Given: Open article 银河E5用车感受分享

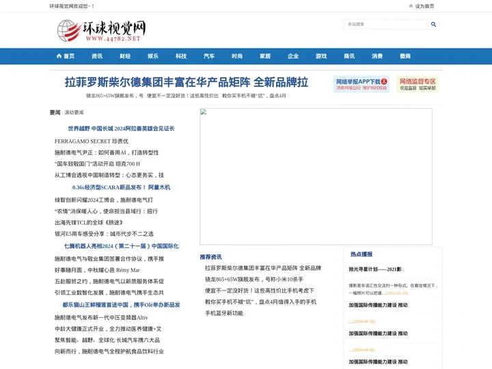Looking at the screenshot, I should (104, 234).
